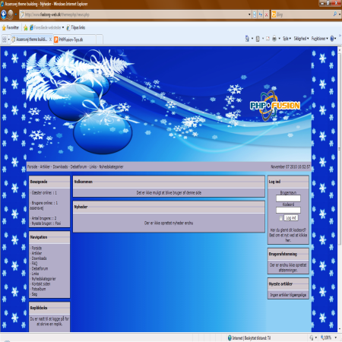The height and width of the screenshot is (342, 342).
Task: Click Forside in the top navigation bar
Action: [x=32, y=166]
